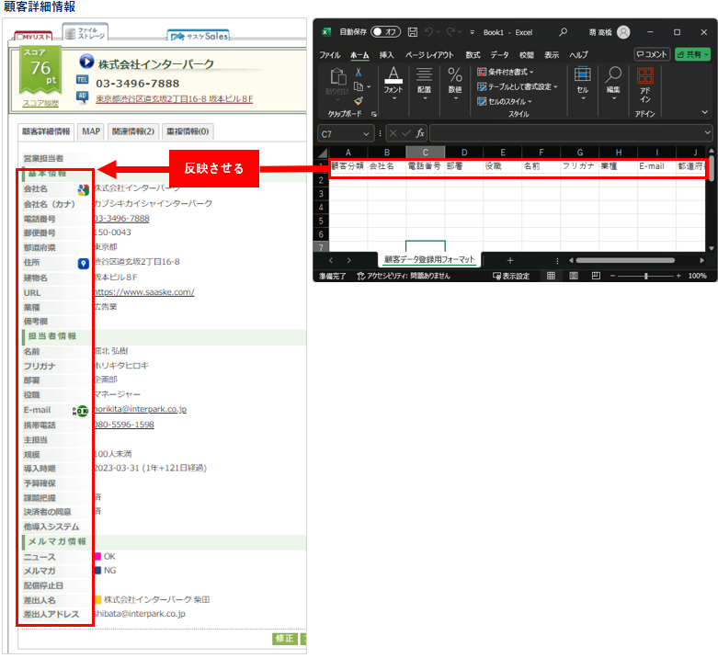The image size is (718, 658).
Task: Open the name box C7 dropdown
Action: [x=366, y=134]
